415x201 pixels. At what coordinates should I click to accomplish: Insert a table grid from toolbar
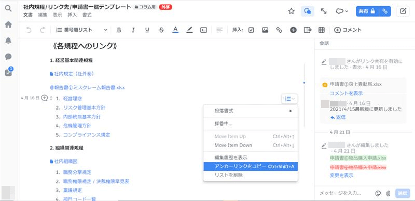322,30
